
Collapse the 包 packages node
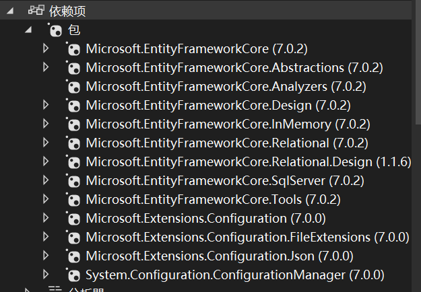pos(28,30)
